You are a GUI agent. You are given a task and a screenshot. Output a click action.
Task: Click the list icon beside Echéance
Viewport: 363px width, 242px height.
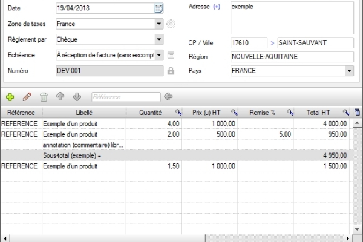171,55
